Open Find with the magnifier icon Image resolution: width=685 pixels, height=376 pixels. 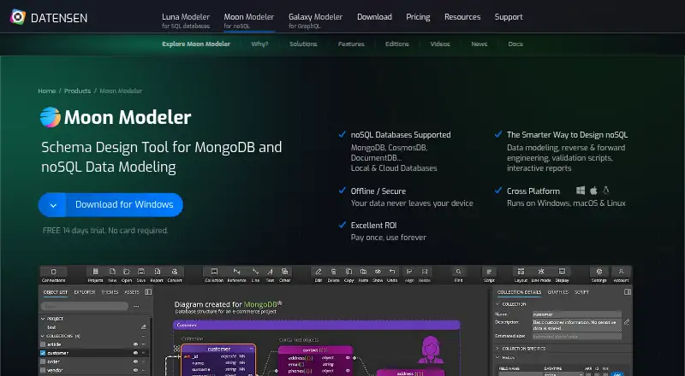[458, 271]
